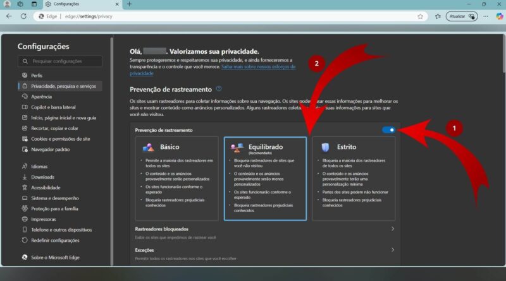Click the Recortar, copiar e colar icon
The image size is (506, 281).
[x=25, y=128]
